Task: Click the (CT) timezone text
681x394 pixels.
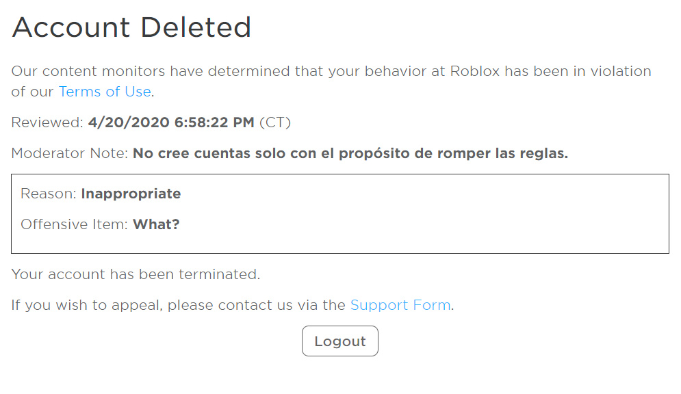Action: pyautogui.click(x=274, y=123)
